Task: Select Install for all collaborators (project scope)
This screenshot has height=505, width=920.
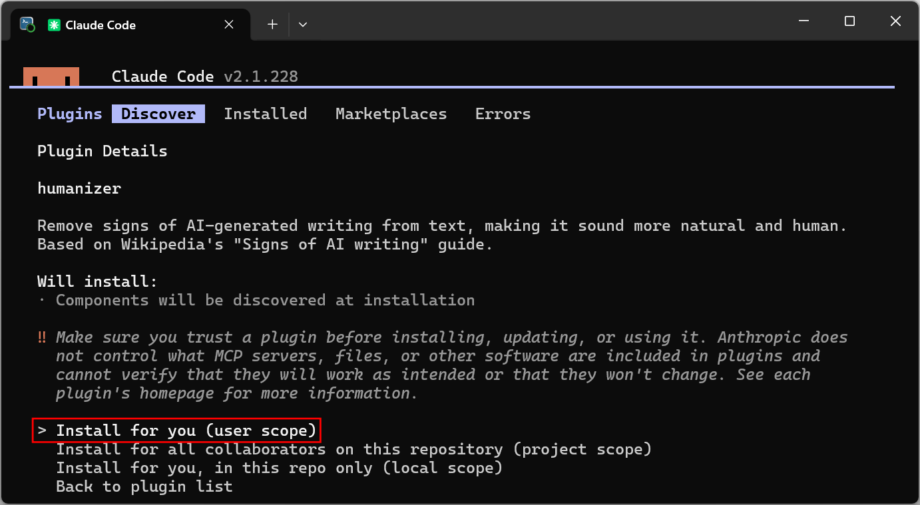Action: [353, 449]
